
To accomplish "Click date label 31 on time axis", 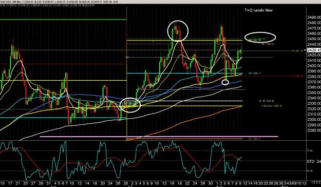I will (x=48, y=183).
